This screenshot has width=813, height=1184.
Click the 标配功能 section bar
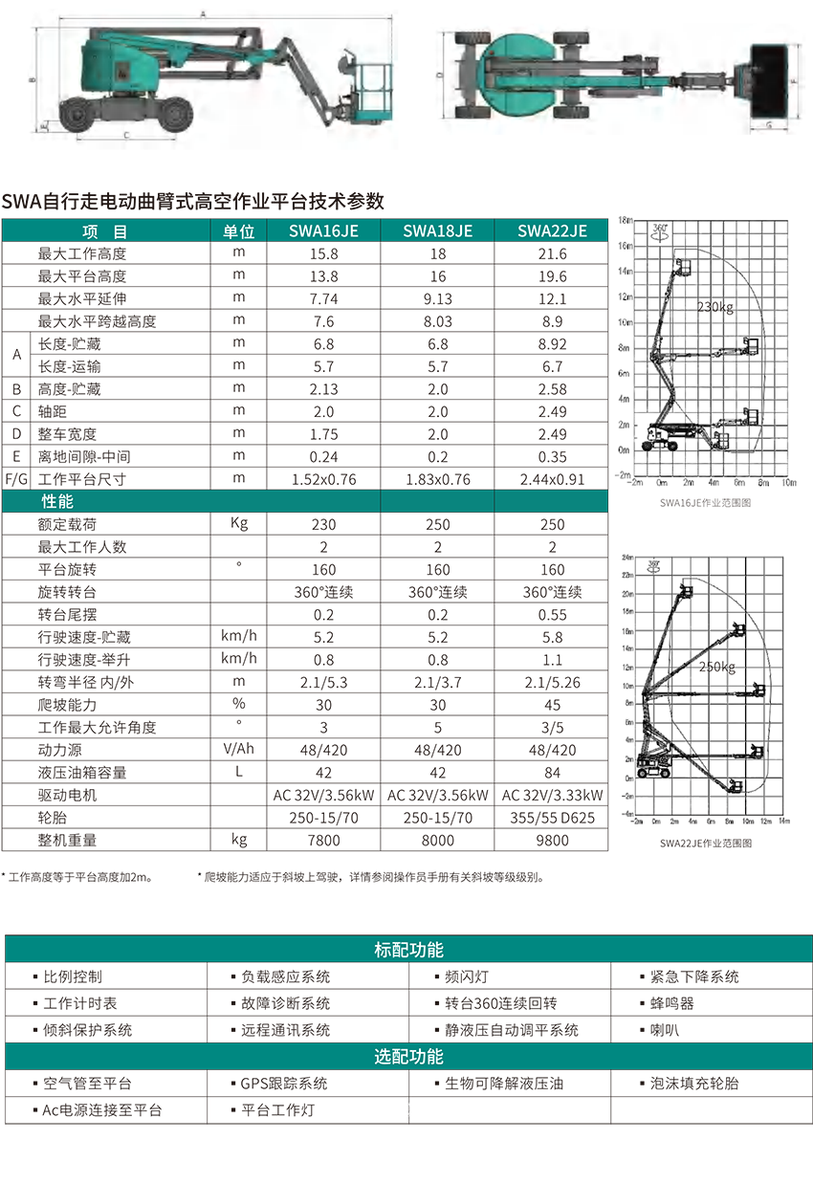pos(408,950)
